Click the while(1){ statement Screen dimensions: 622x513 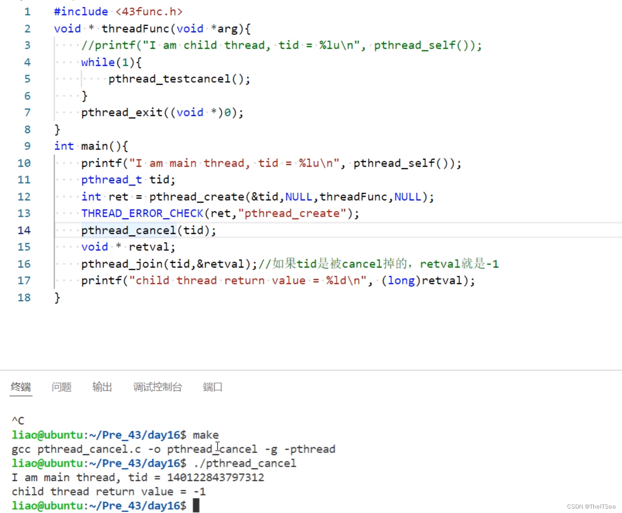point(111,62)
